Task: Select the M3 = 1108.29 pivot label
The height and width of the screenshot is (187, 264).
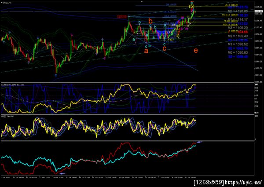Action: [238, 28]
